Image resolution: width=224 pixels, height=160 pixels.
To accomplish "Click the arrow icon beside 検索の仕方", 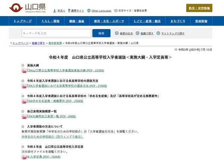I will (x=117, y=33).
